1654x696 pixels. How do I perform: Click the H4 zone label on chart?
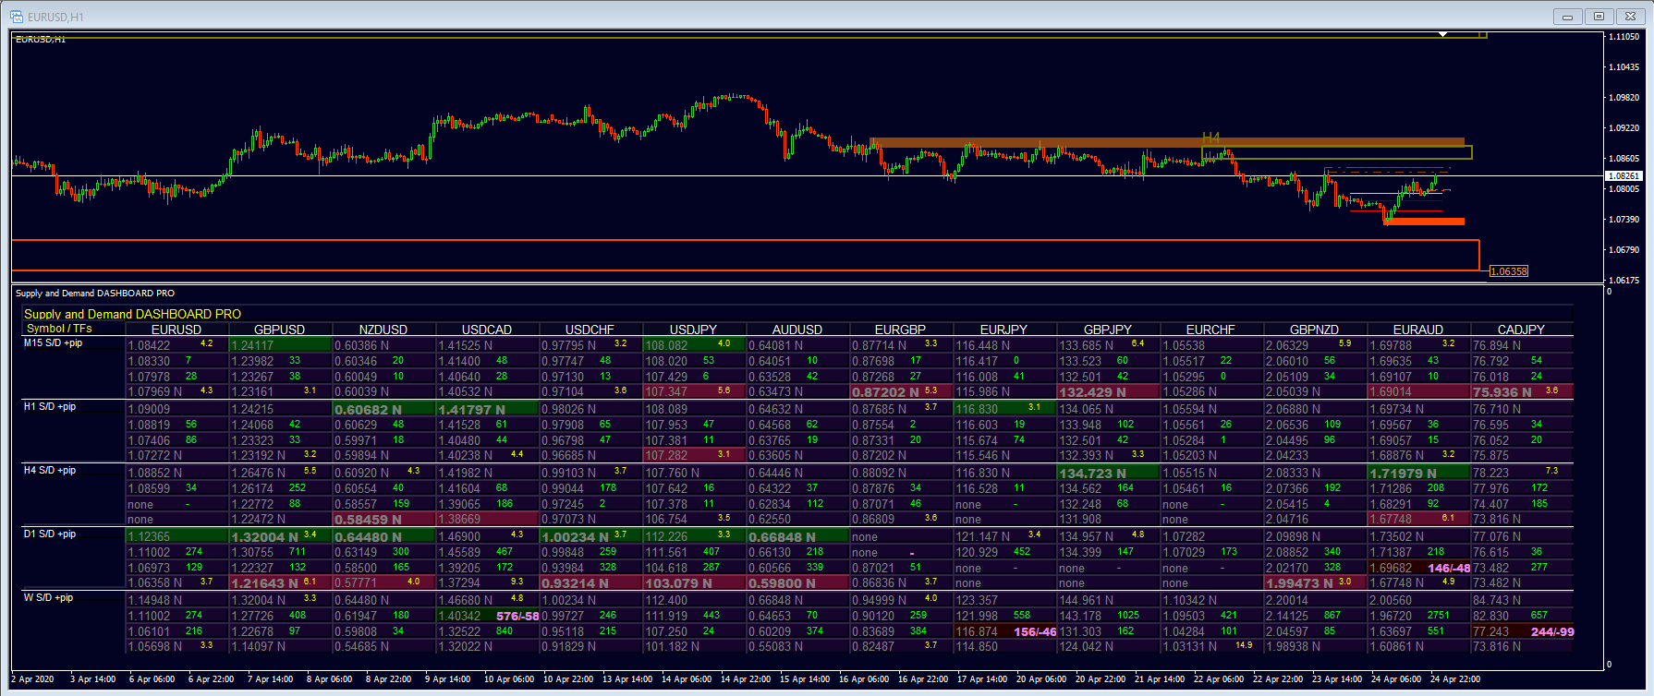(1210, 138)
